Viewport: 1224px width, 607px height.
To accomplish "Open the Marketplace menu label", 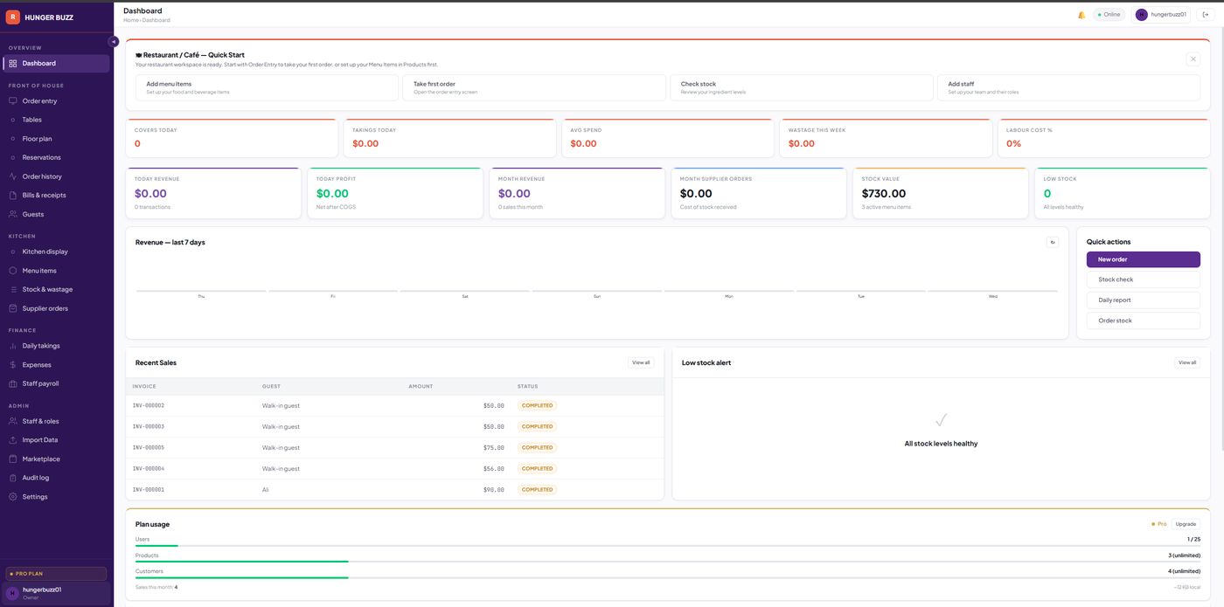I will (41, 459).
